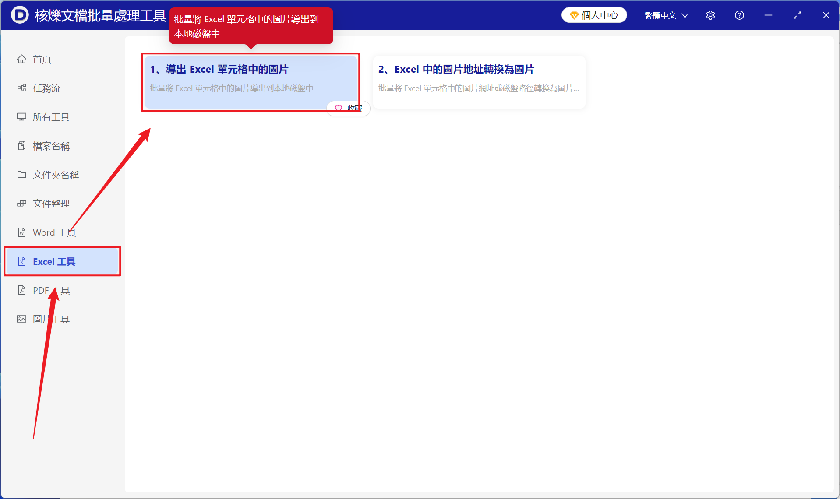840x499 pixels.
Task: Click the heart favorite icon on card 1
Action: coord(338,108)
